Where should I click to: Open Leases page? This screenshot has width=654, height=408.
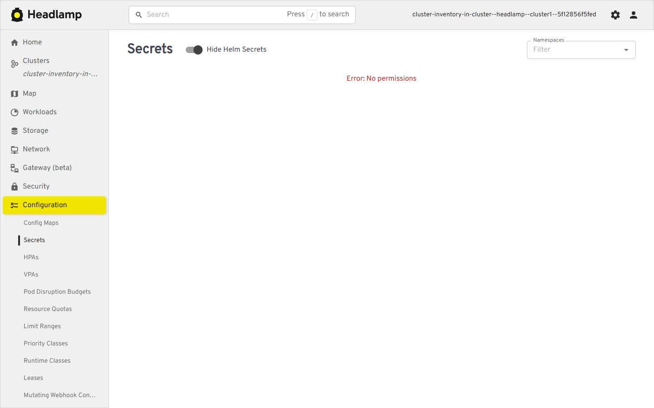point(33,378)
